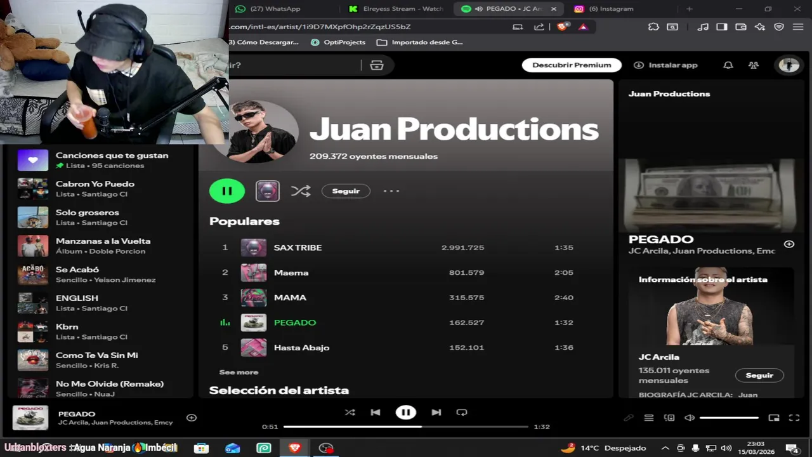
Task: Open the Brave Wallet icon
Action: pyautogui.click(x=740, y=27)
